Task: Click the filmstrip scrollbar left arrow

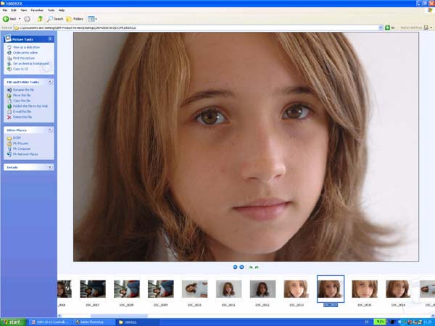Action: click(x=59, y=316)
